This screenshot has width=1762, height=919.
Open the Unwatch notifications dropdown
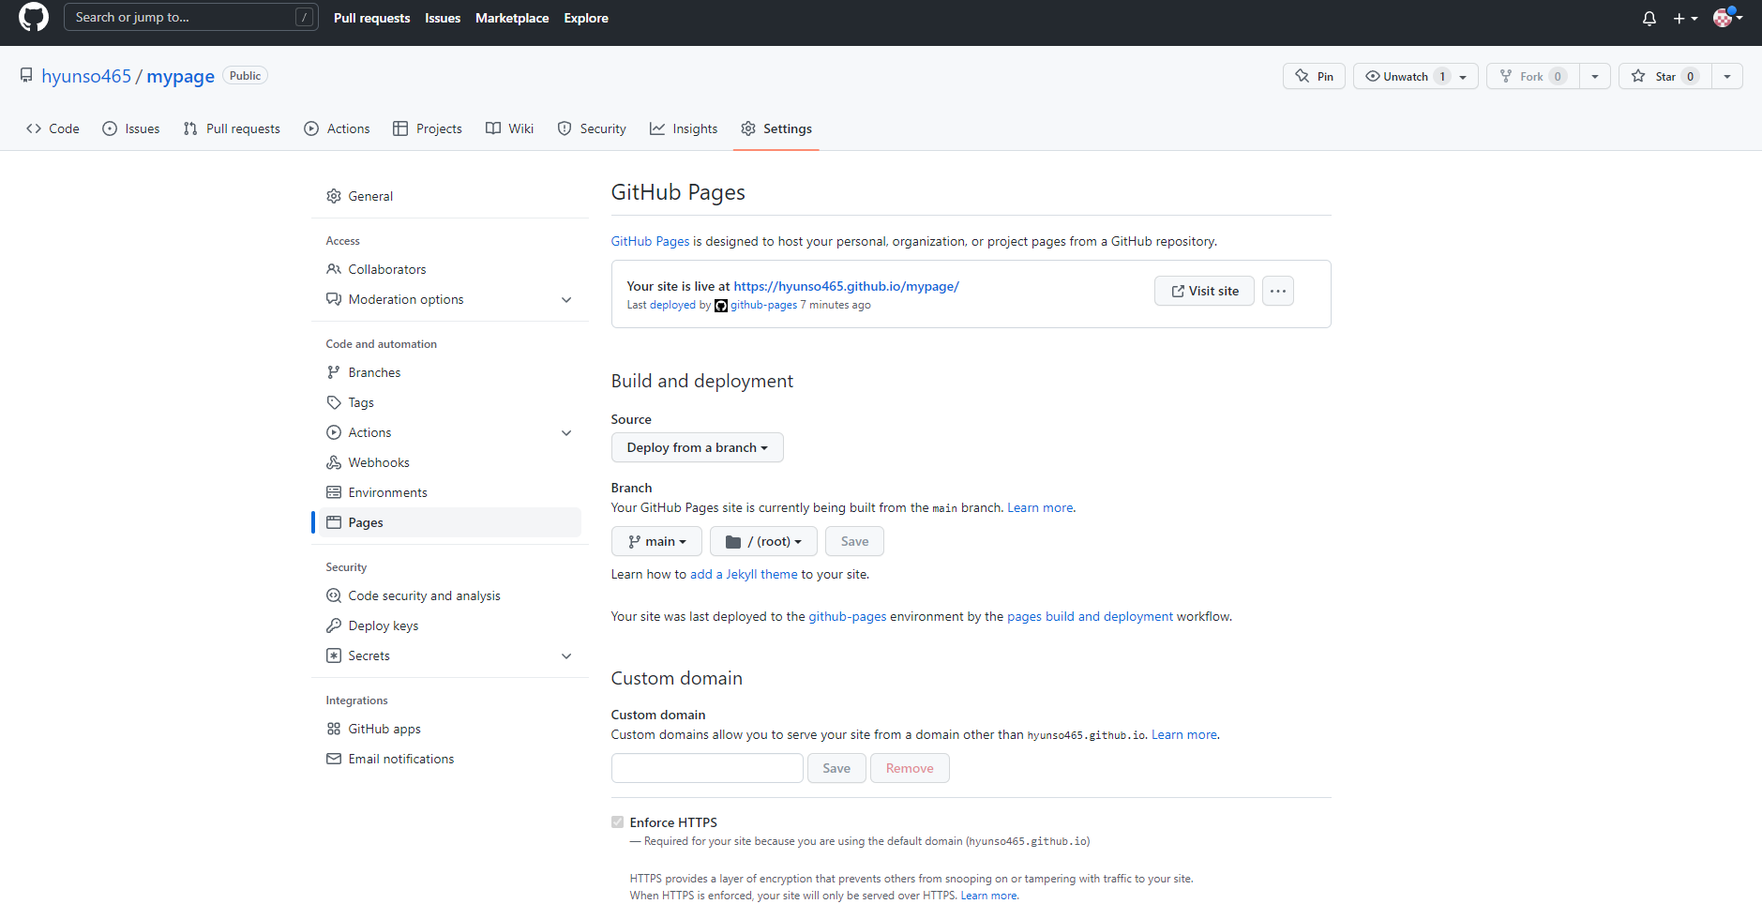(x=1416, y=76)
